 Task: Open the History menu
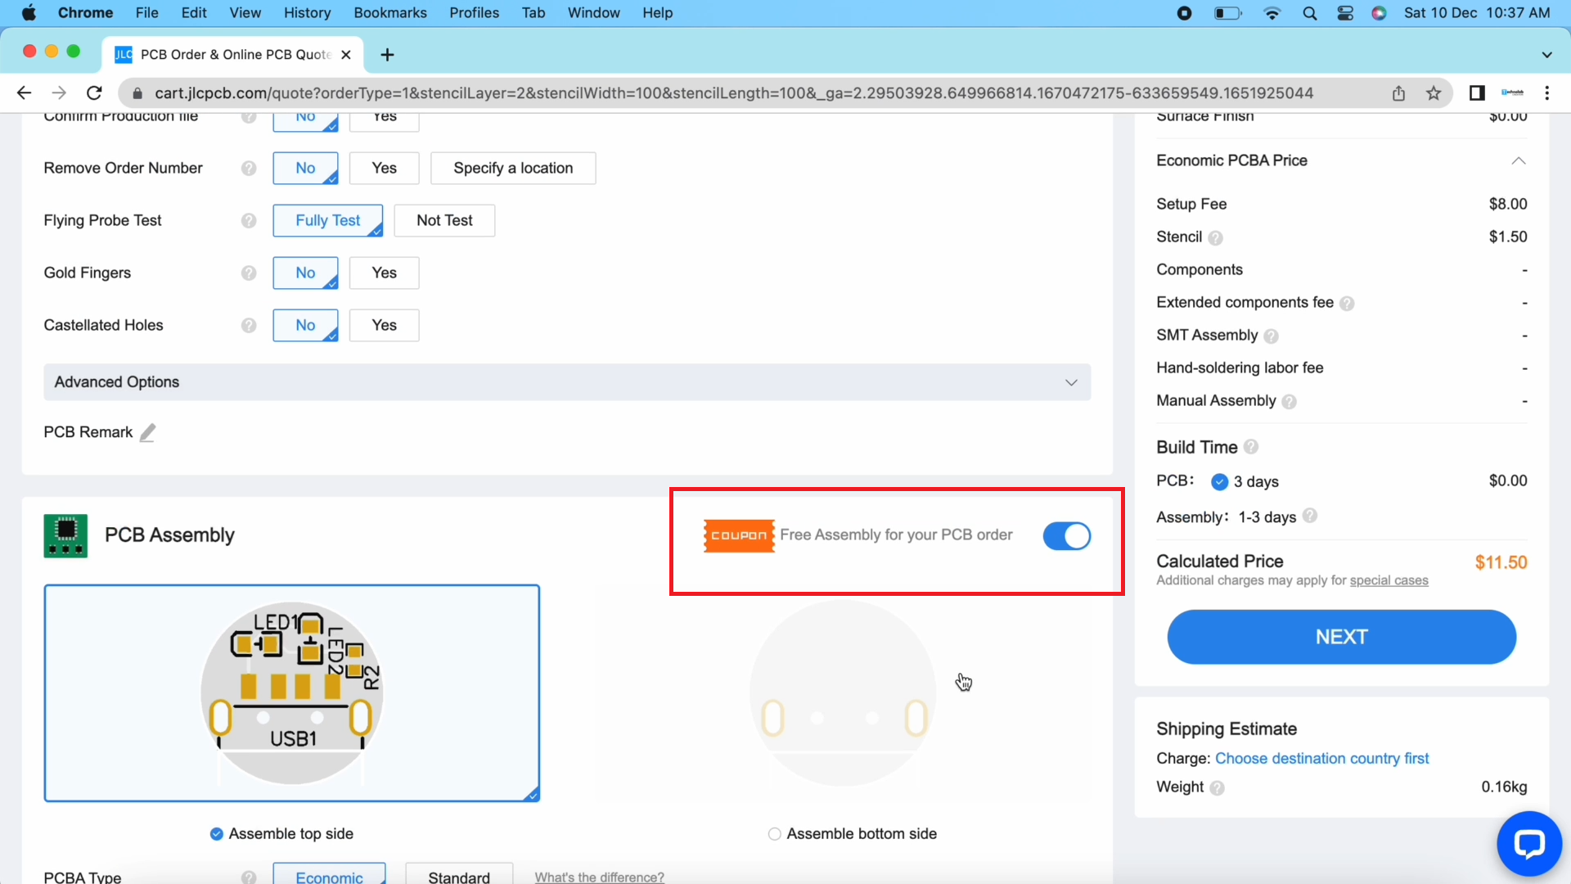coord(308,13)
